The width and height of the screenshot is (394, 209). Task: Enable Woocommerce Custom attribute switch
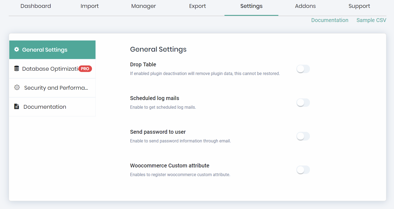point(303,170)
